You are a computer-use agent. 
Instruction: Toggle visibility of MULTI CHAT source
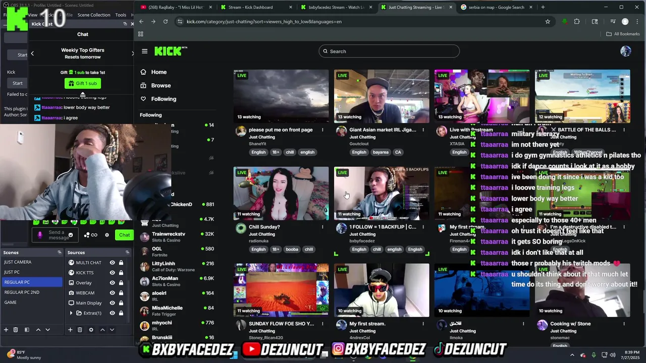click(x=113, y=263)
